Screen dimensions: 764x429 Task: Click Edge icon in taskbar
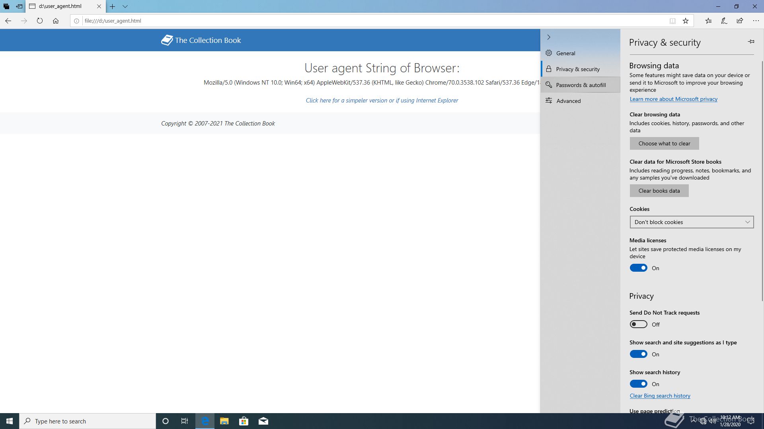[x=205, y=421]
